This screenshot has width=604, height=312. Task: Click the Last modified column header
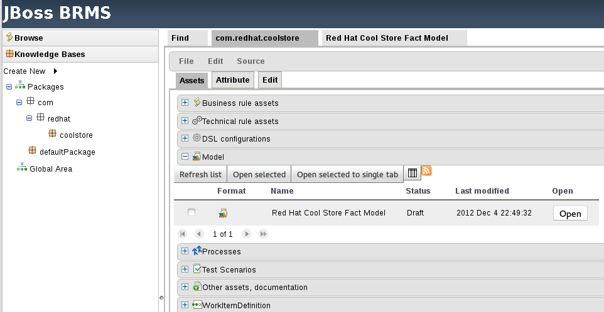[x=482, y=191]
